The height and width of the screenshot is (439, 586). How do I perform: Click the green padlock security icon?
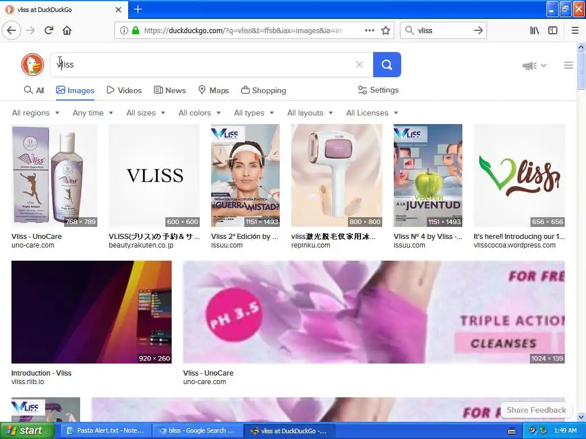136,30
